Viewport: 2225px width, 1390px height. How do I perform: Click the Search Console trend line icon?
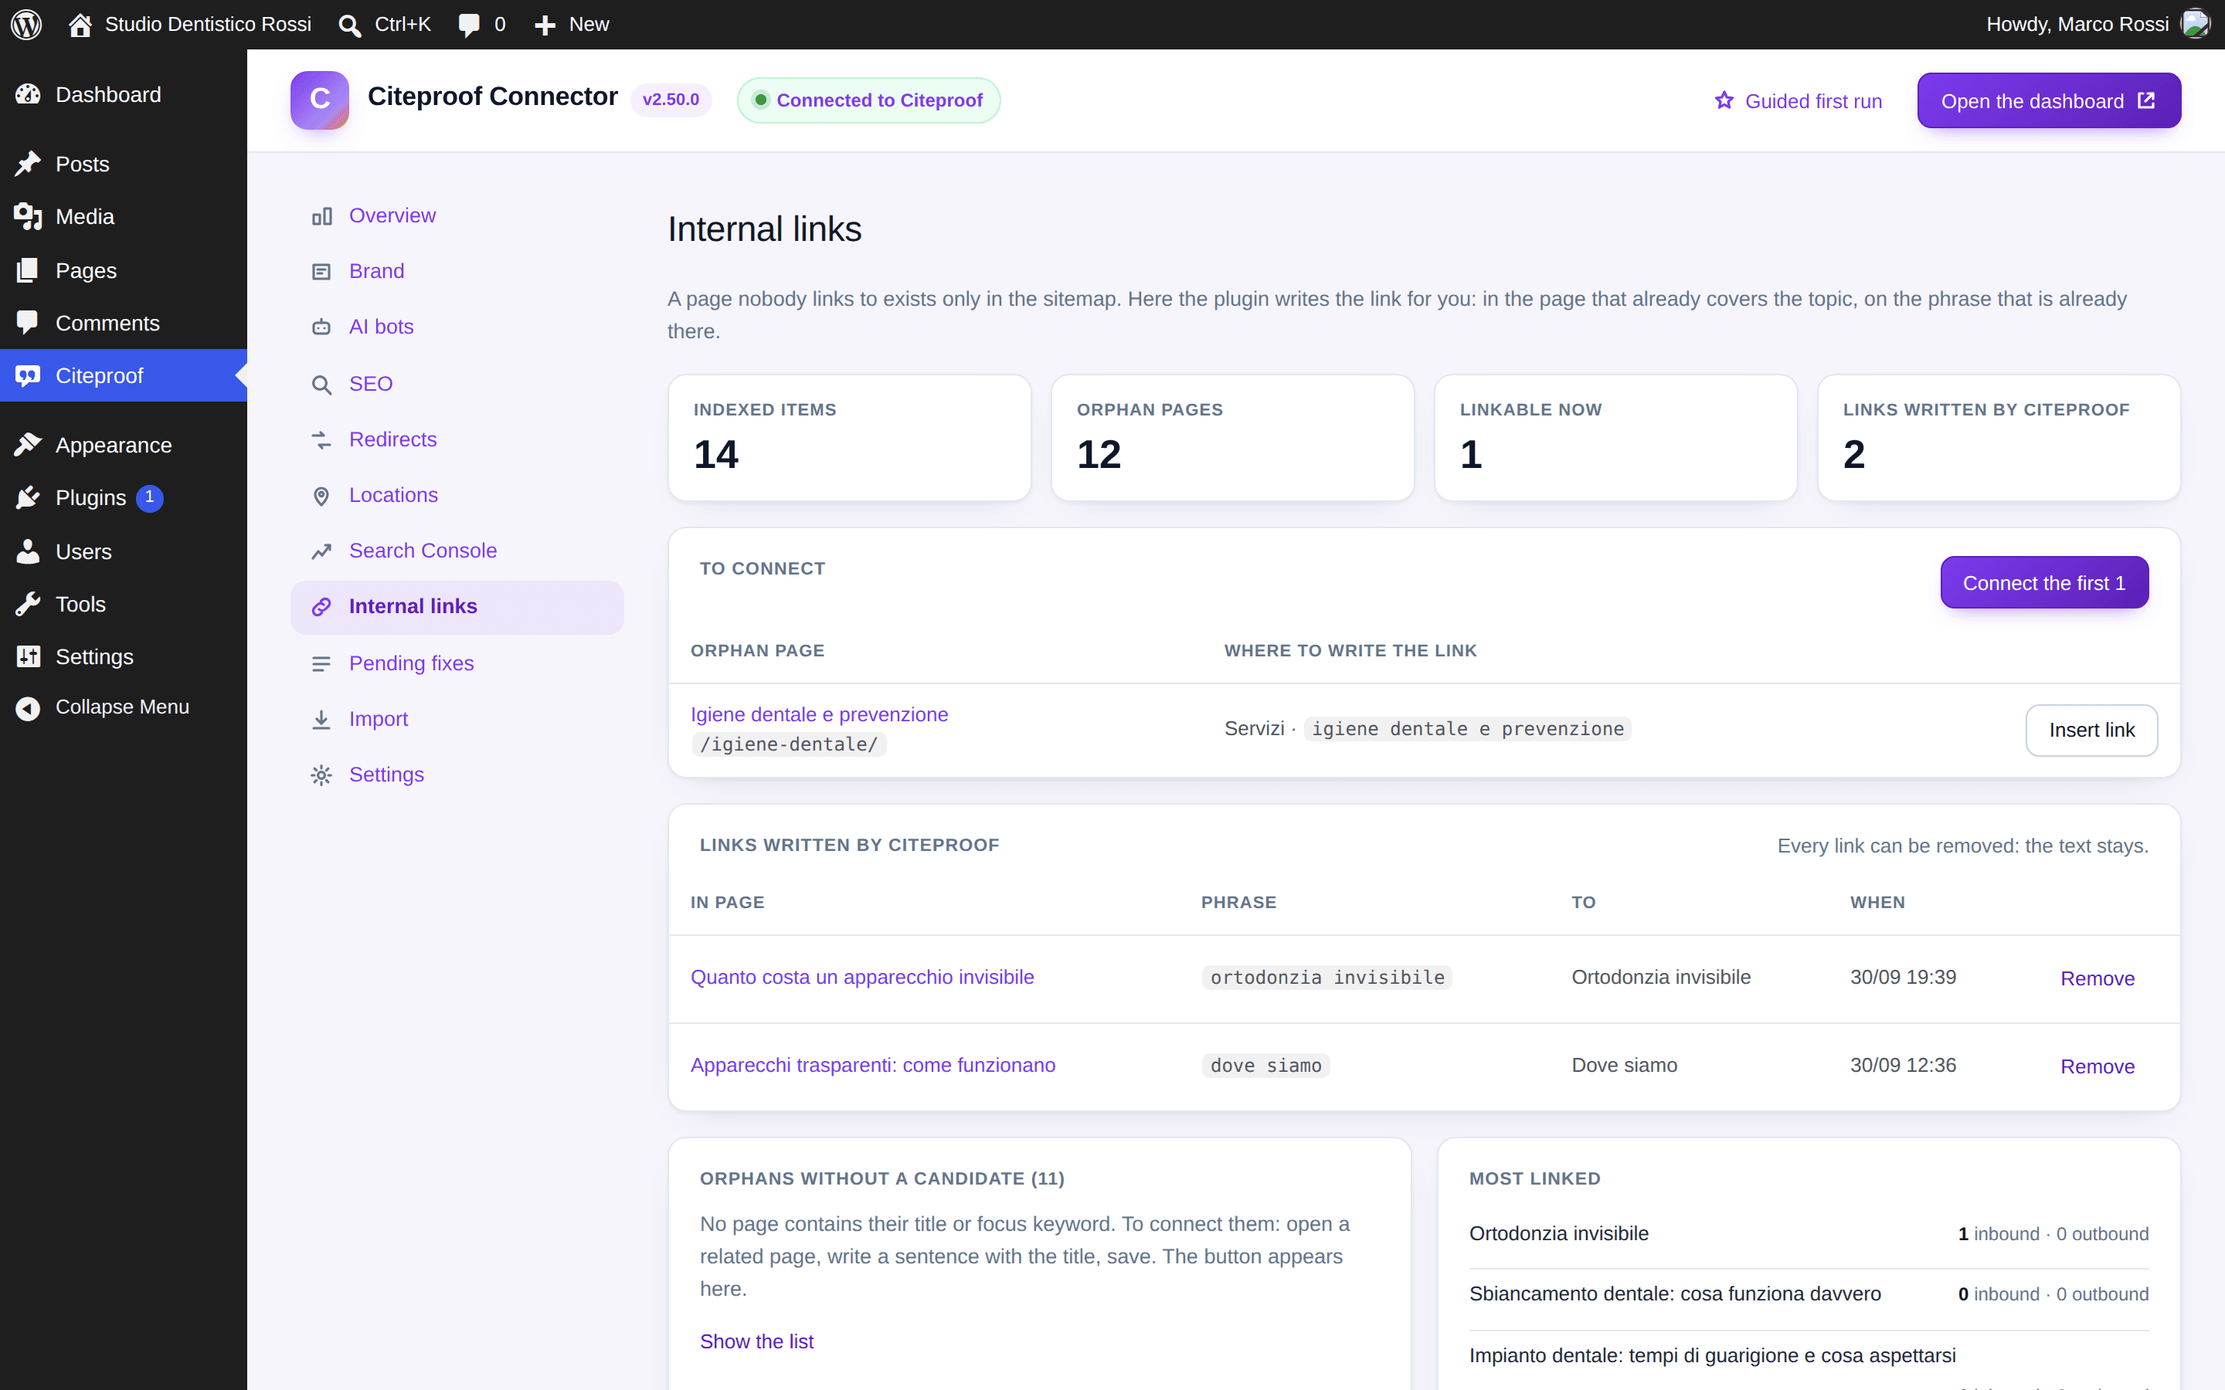point(321,551)
